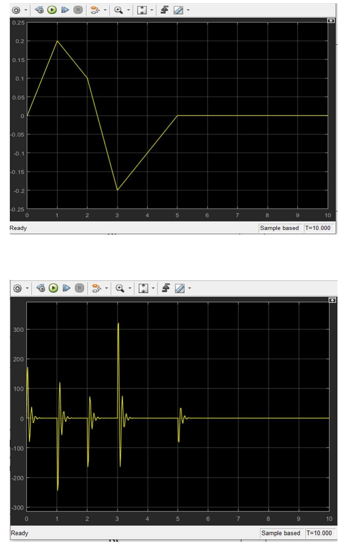Screen dimensions: 345x542
Task: Click Step Back icon in lower scope toolbar
Action: click(x=40, y=288)
